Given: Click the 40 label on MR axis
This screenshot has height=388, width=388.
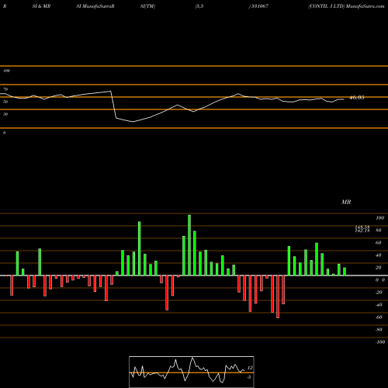Looking at the screenshot, I should 379,255.
